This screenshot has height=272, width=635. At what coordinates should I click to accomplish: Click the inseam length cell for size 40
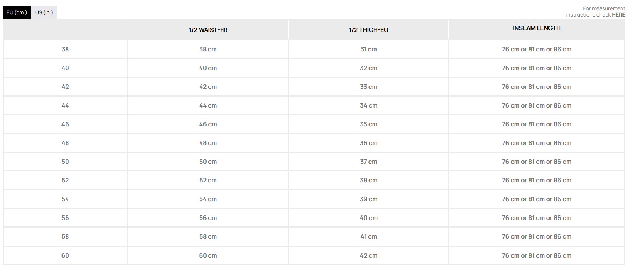coord(536,68)
